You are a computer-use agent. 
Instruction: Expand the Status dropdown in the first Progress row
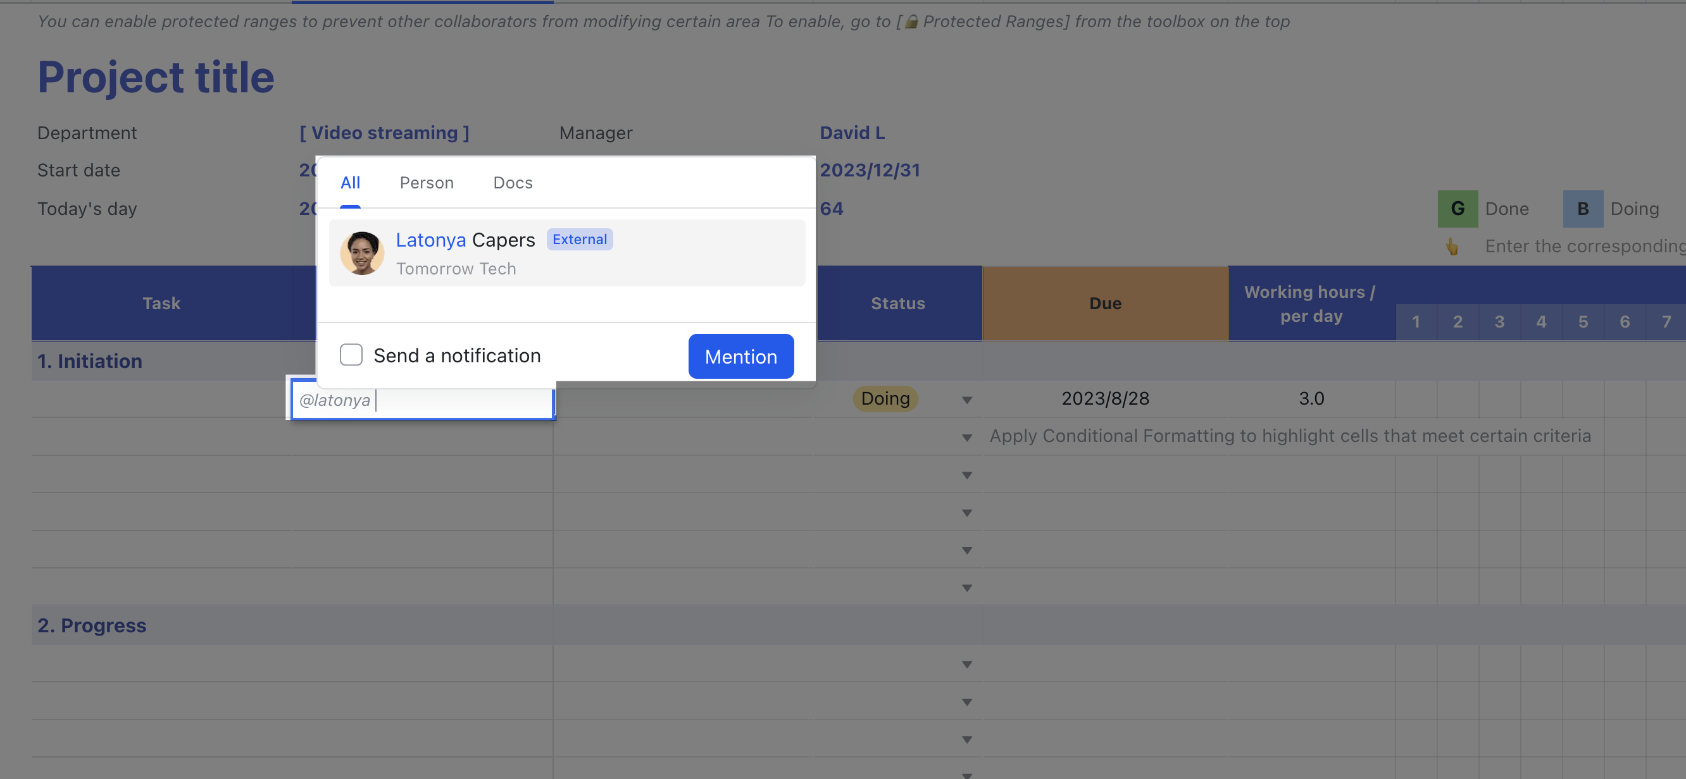tap(966, 663)
